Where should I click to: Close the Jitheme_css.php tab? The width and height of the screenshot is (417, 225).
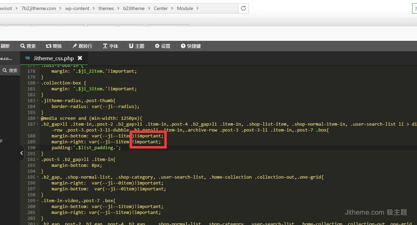(x=80, y=58)
